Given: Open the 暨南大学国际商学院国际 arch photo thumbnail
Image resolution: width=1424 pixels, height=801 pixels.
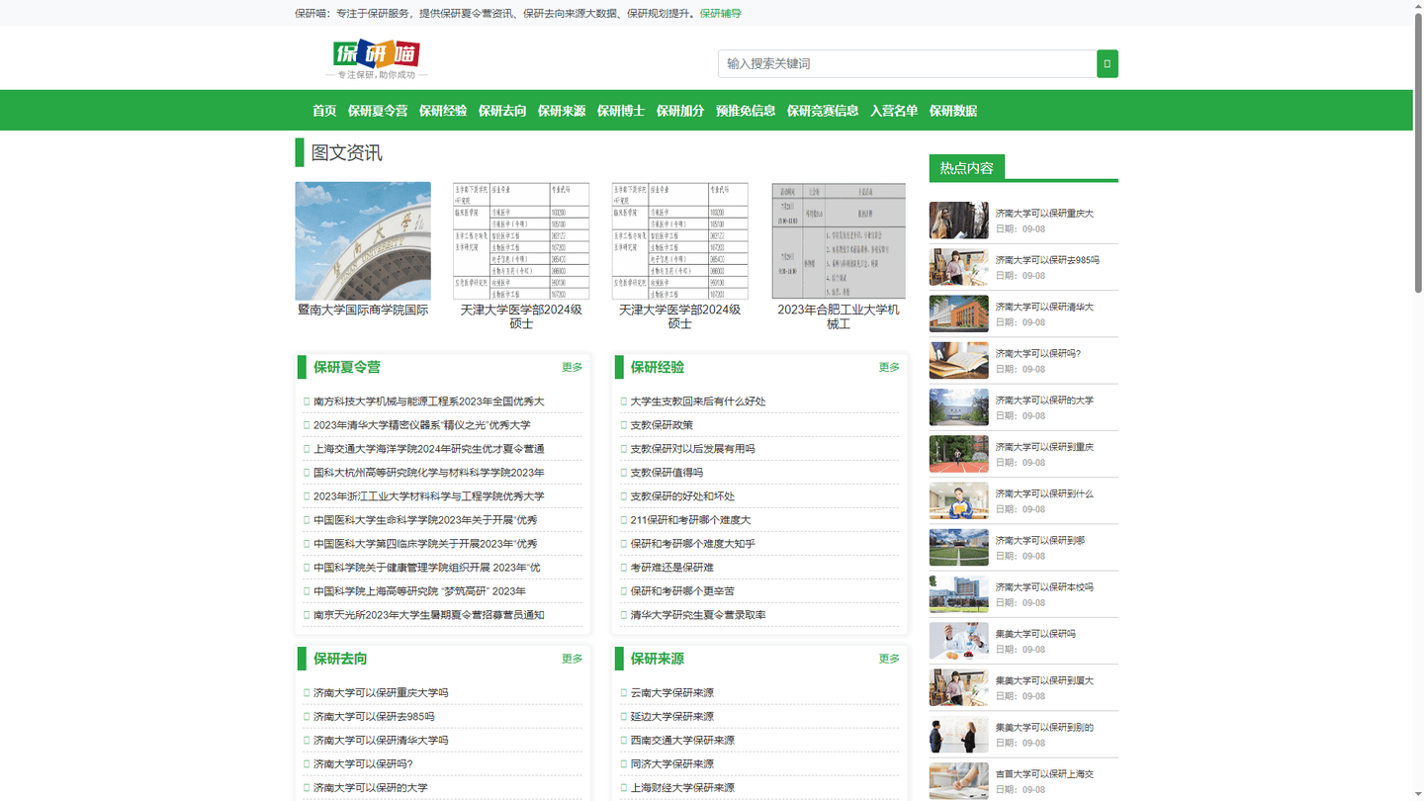Looking at the screenshot, I should point(363,240).
